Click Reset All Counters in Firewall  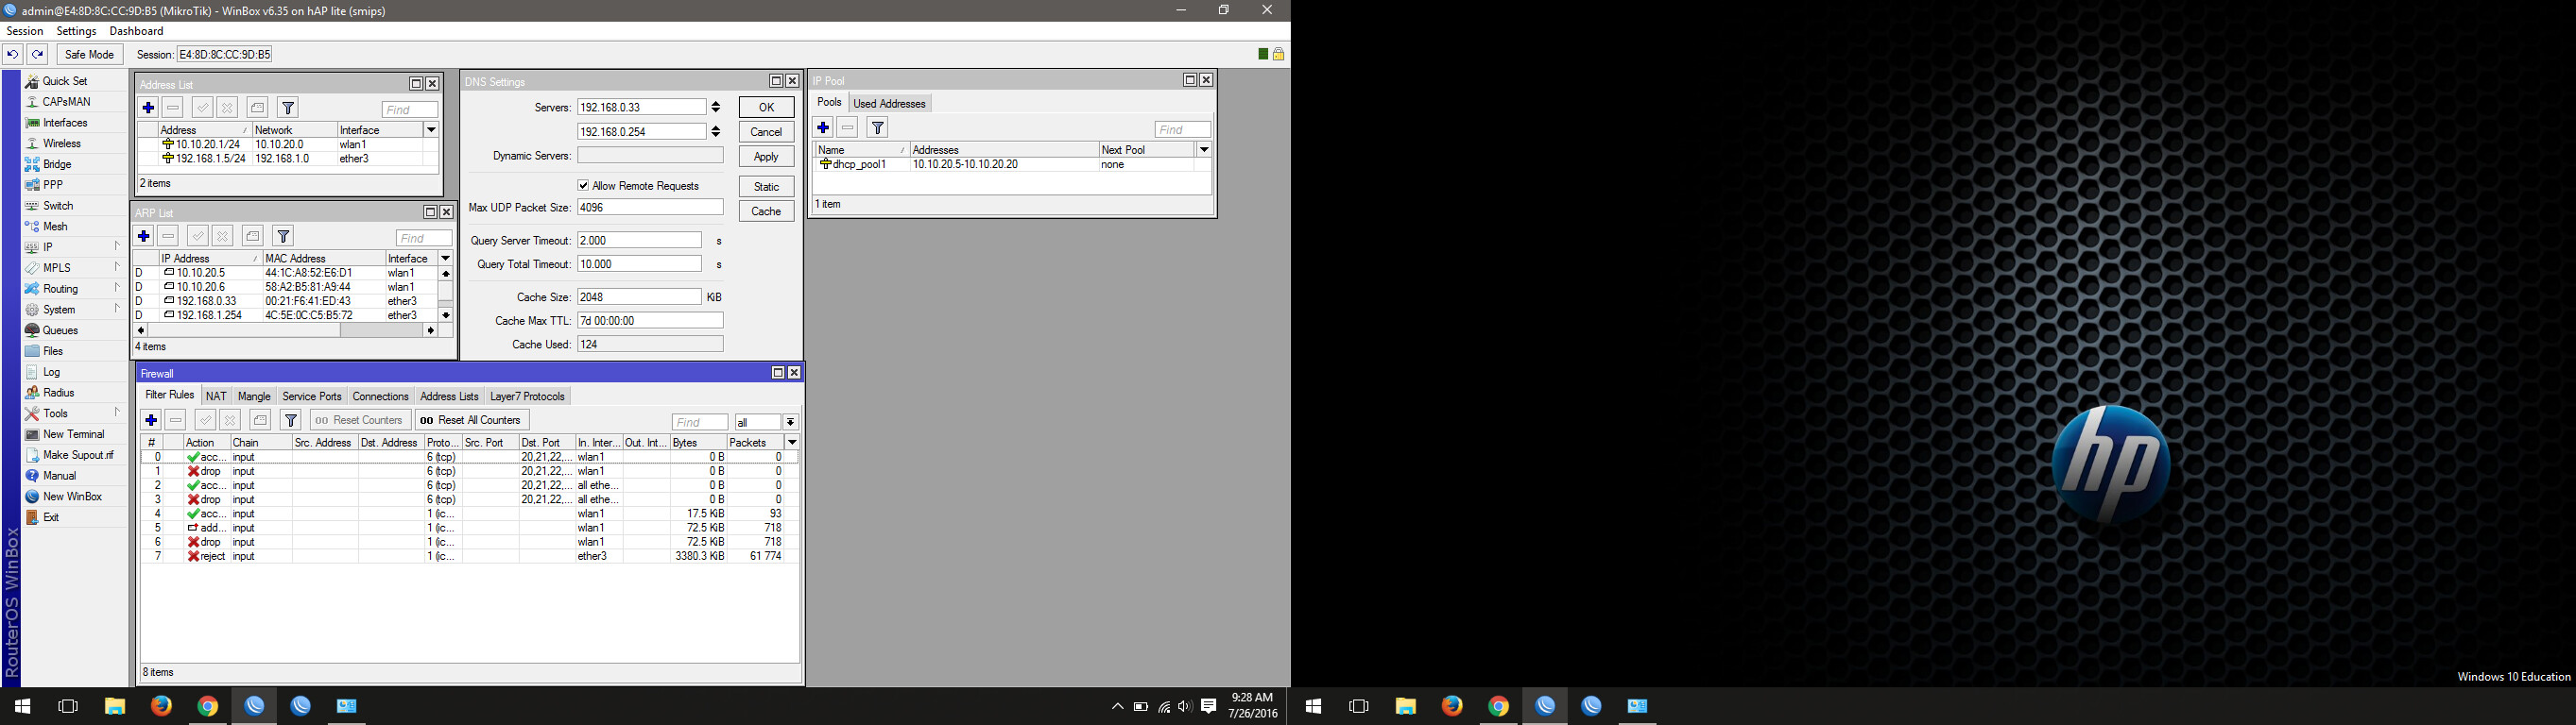(471, 420)
